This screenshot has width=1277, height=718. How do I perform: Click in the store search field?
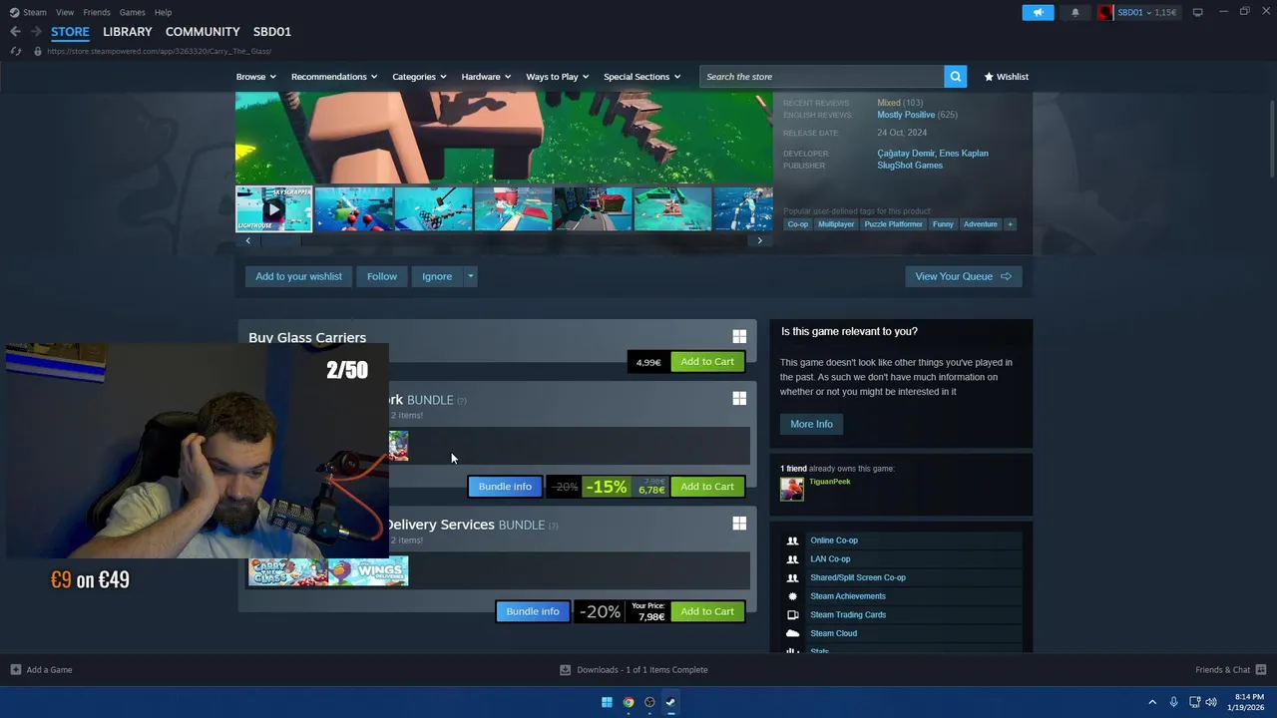tap(822, 77)
